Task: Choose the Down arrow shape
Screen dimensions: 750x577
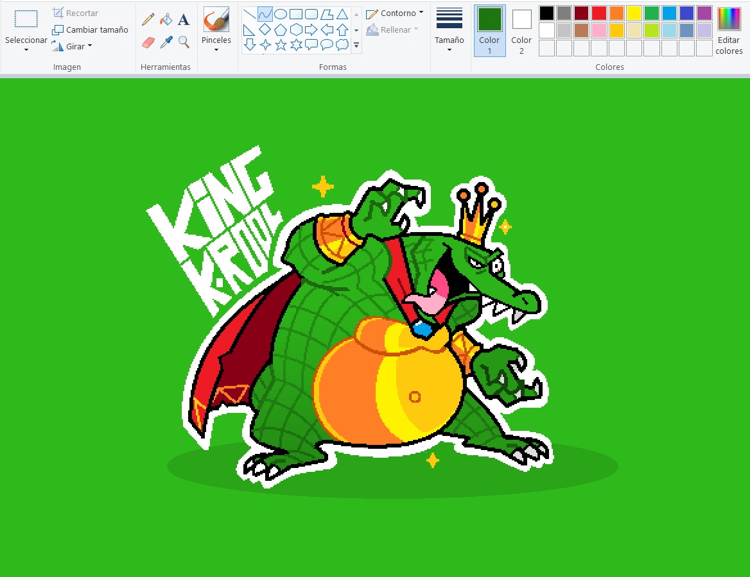Action: click(249, 45)
